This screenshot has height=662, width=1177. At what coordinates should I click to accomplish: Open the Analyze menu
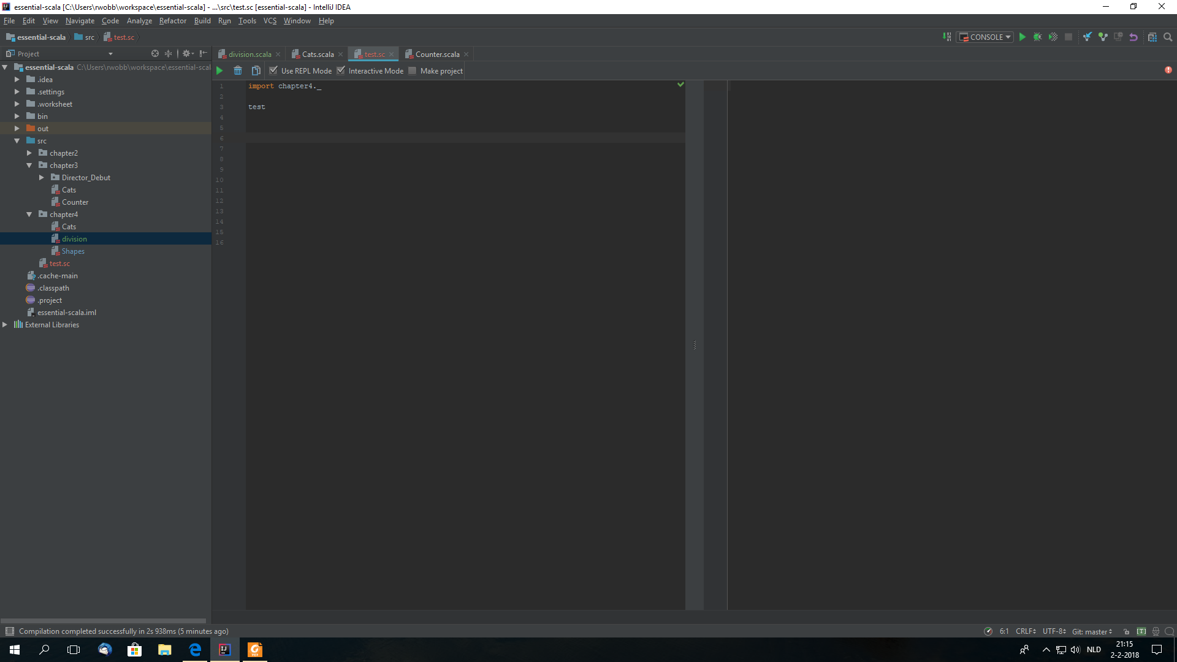click(x=139, y=21)
